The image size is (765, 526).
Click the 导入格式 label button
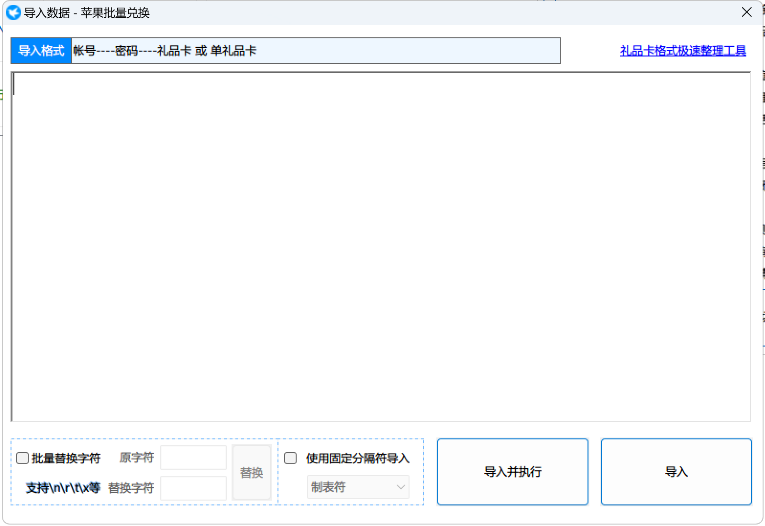coord(41,51)
